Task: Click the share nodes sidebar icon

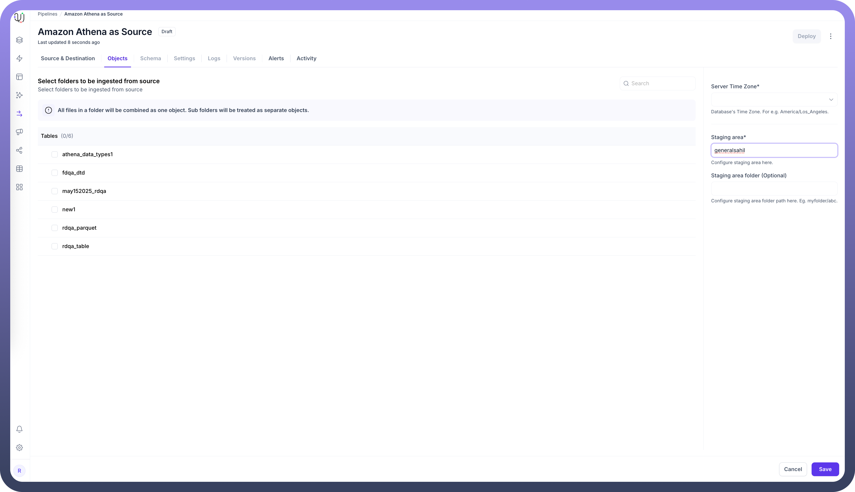Action: click(x=19, y=150)
